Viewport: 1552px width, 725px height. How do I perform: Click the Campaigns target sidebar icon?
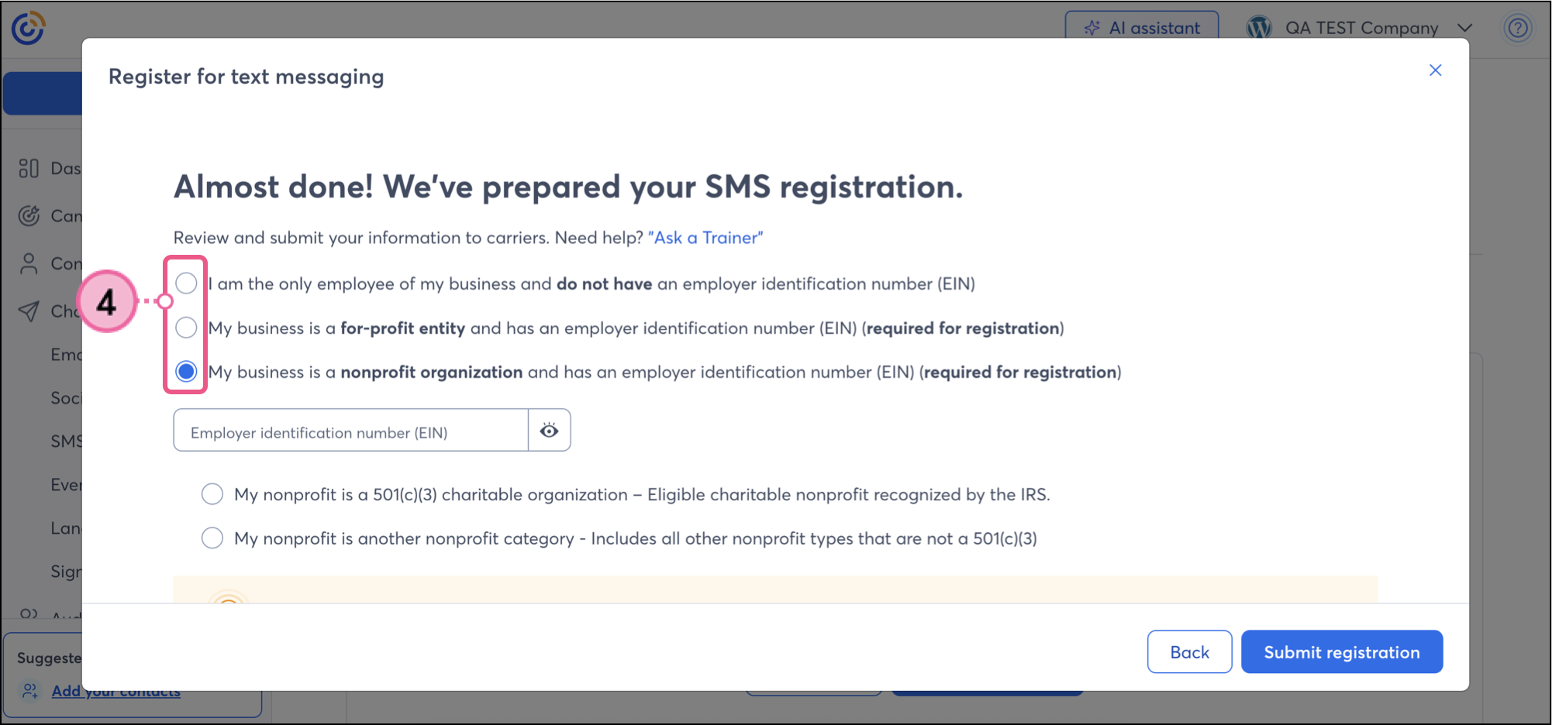[29, 216]
